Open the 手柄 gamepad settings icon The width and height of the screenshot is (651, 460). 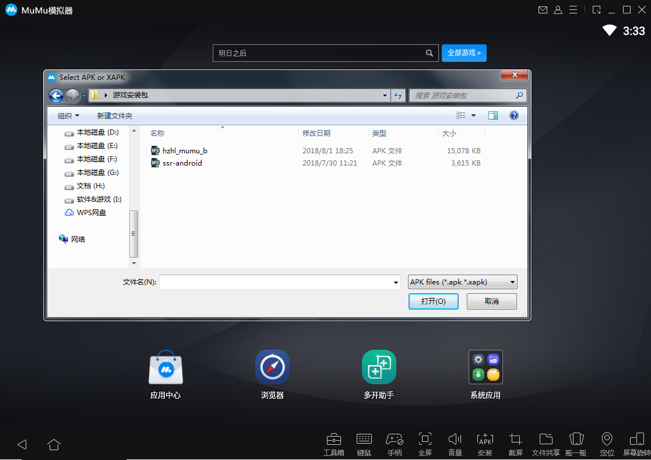point(395,440)
